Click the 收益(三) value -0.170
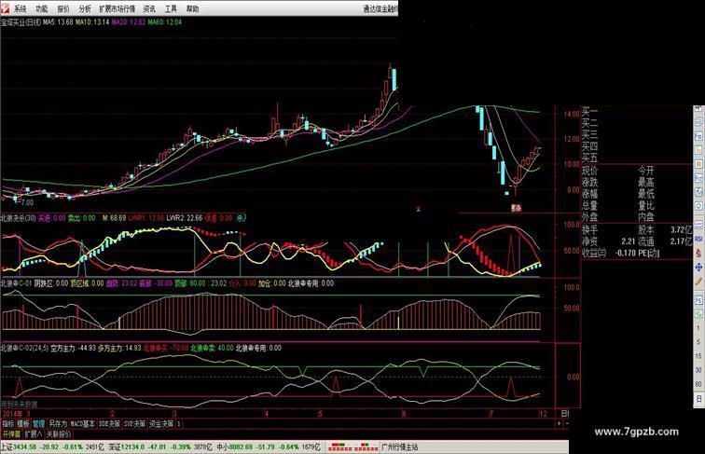The image size is (705, 454). [626, 253]
